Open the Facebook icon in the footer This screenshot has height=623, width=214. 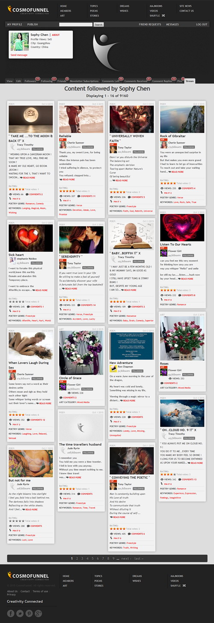click(x=11, y=613)
